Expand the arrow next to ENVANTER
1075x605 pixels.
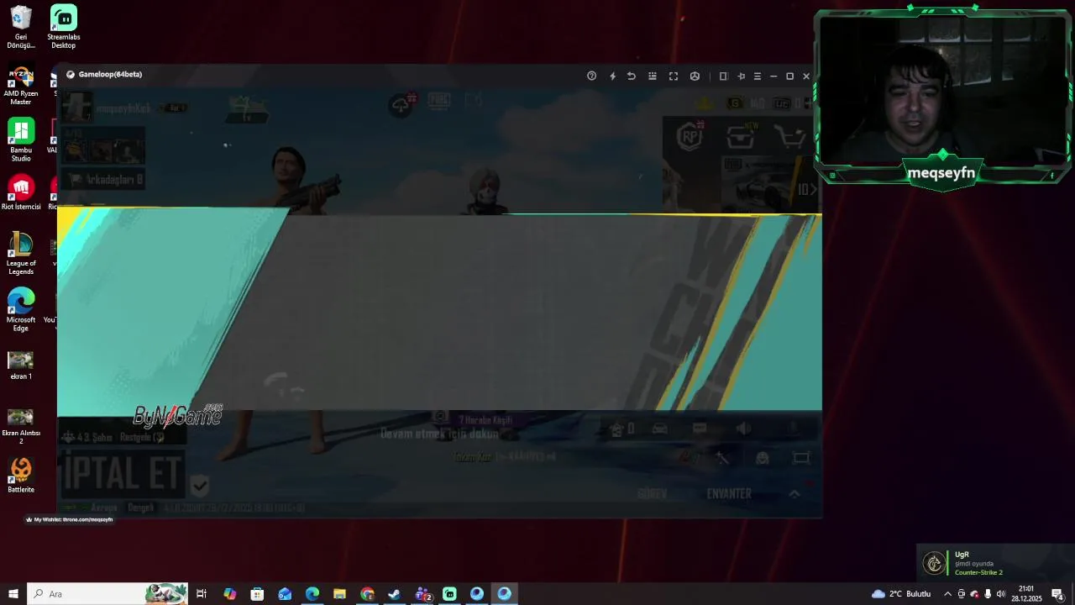(x=794, y=494)
